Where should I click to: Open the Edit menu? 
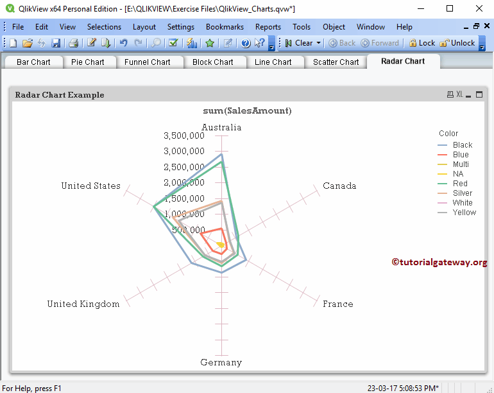point(42,27)
